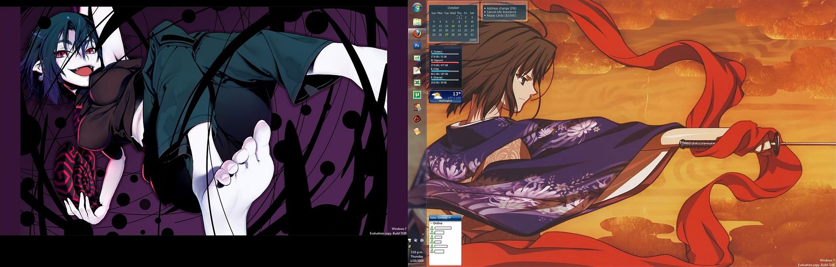This screenshot has height=267, width=836.
Task: Select October 23 in the calendar
Action: [465, 30]
